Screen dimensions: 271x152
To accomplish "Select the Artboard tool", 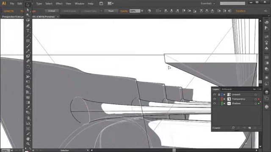I will [x=28, y=129].
